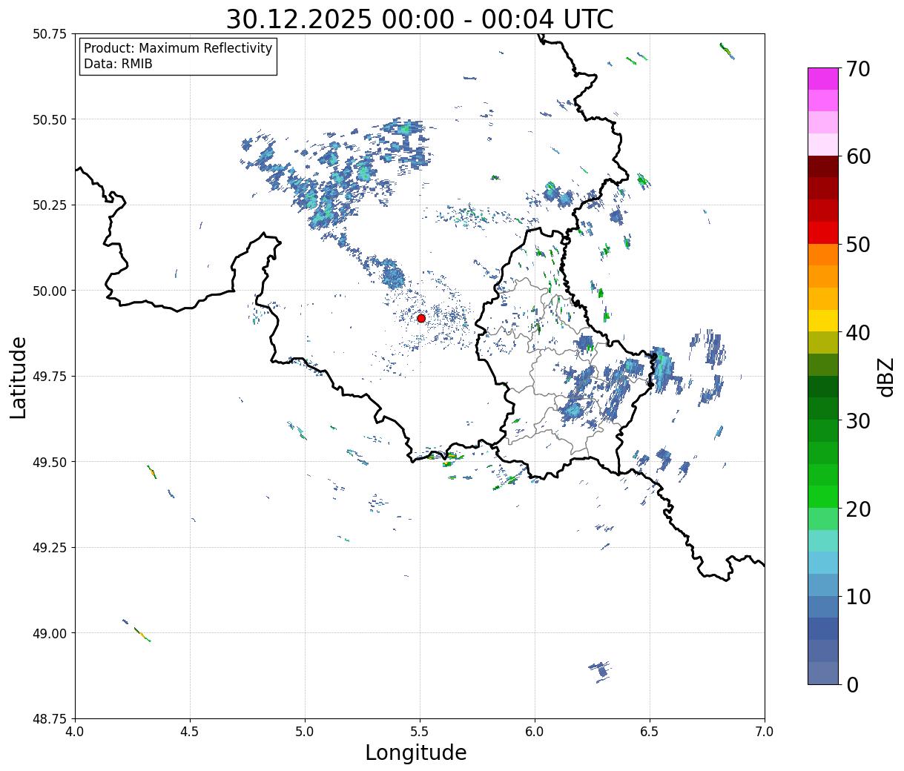Click the colorbar tick label '50'
The width and height of the screenshot is (904, 771).
click(857, 245)
